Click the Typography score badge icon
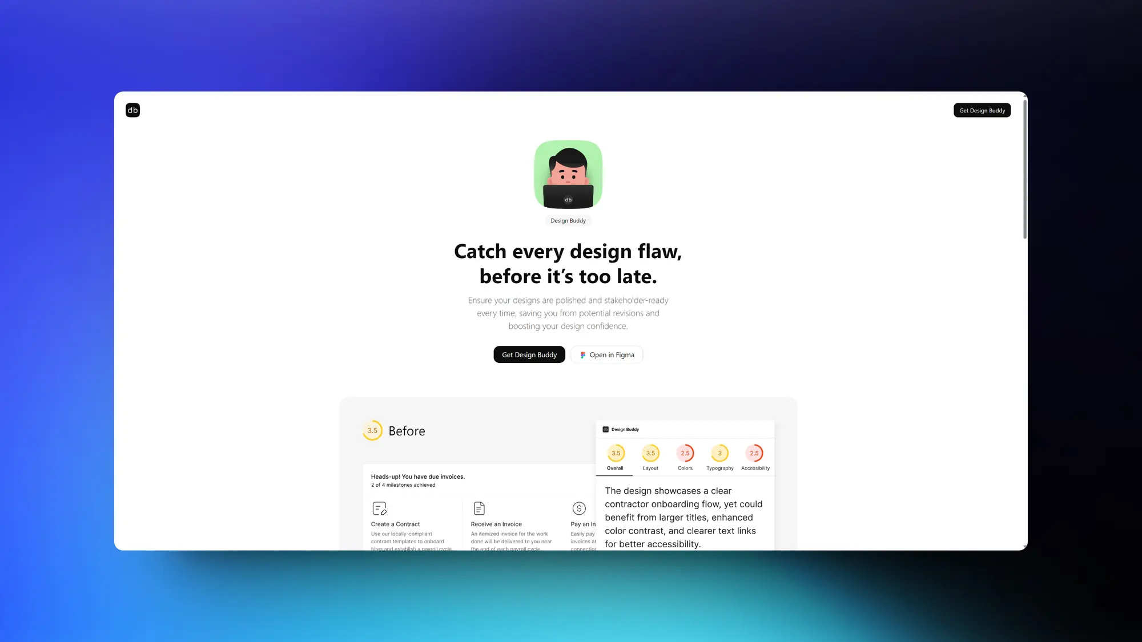Screen dimensions: 1142x642 click(719, 453)
